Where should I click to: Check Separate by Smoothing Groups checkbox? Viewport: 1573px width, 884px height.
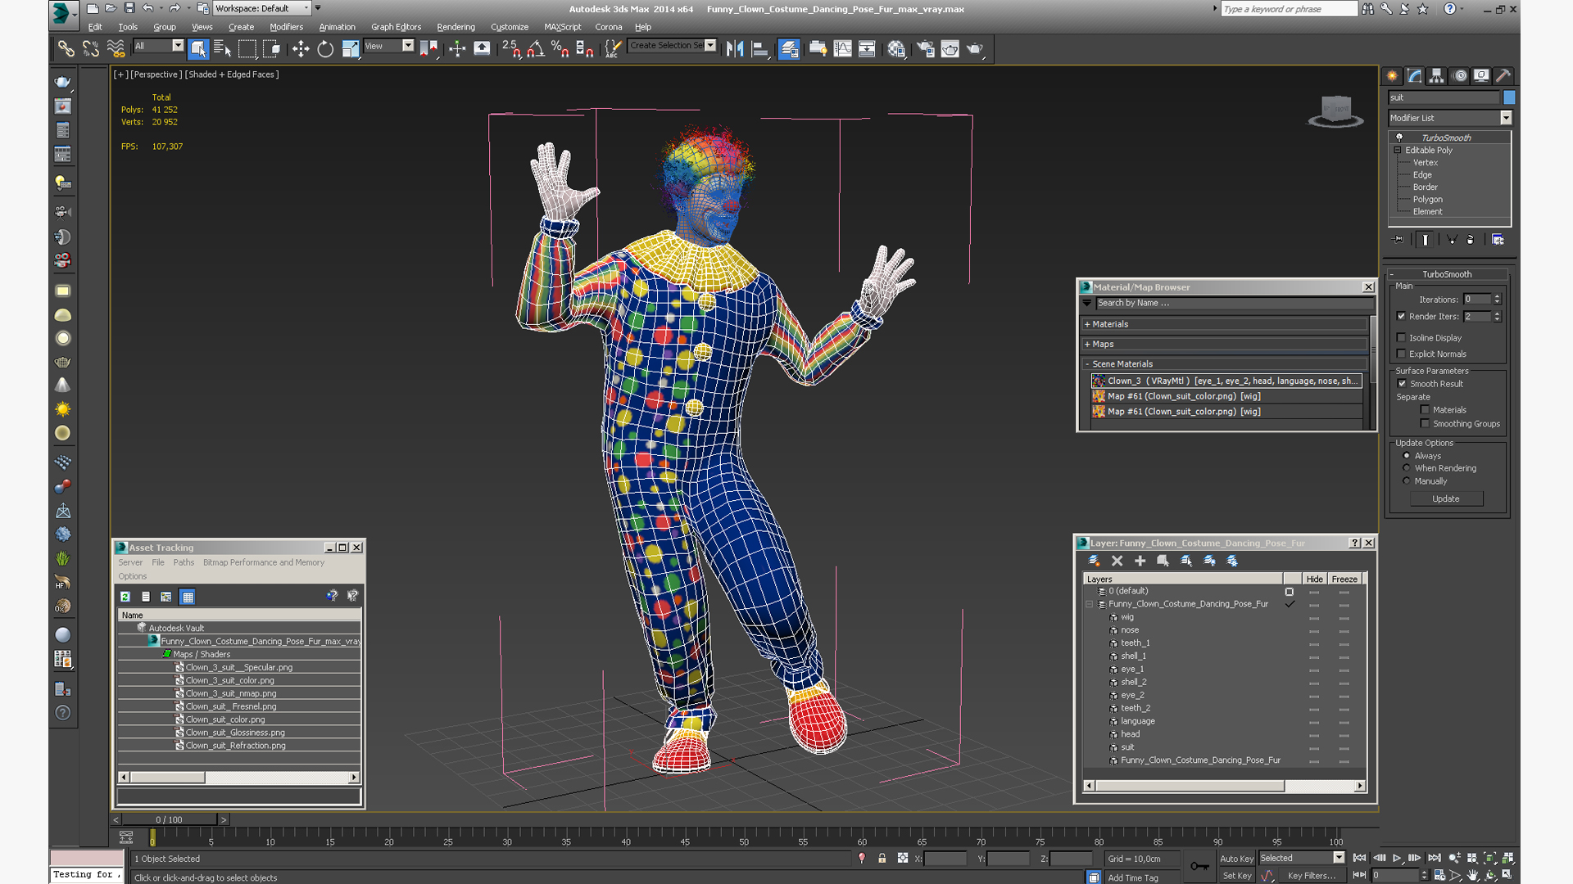[x=1425, y=423]
